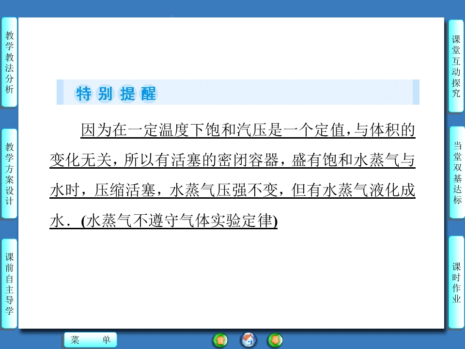Jump to the 课时作业 tab
465x349 pixels.
(x=456, y=282)
